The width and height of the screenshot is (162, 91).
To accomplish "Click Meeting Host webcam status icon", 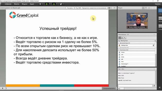I will coord(154,45).
